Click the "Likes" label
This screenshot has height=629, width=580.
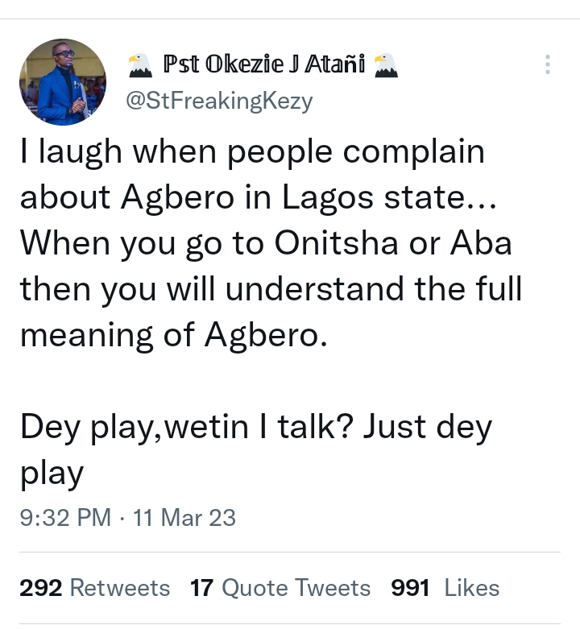tap(472, 588)
